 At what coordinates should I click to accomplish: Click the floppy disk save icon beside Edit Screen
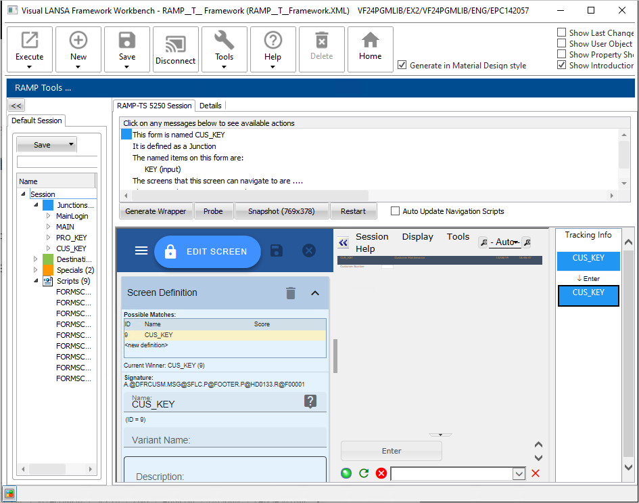point(277,250)
